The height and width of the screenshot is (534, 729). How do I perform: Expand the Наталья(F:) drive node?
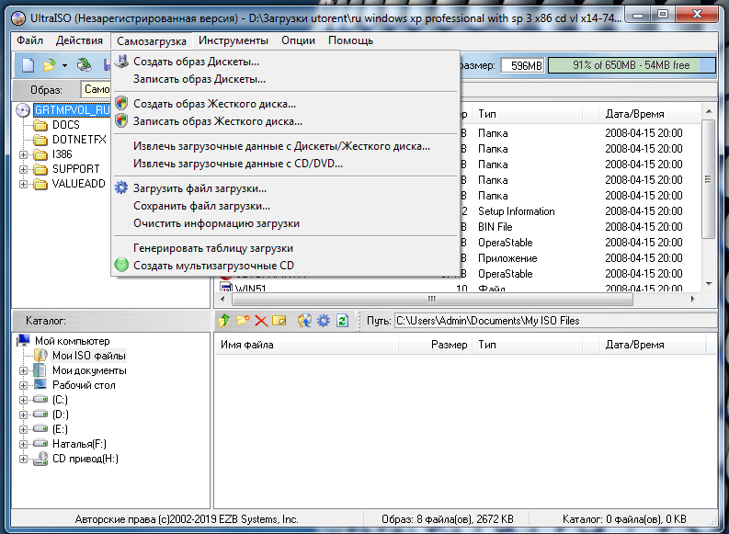click(23, 444)
